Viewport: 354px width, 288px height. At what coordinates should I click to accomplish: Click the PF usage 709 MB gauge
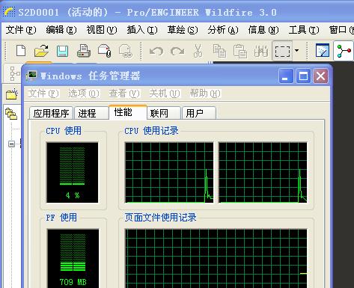coord(73,258)
